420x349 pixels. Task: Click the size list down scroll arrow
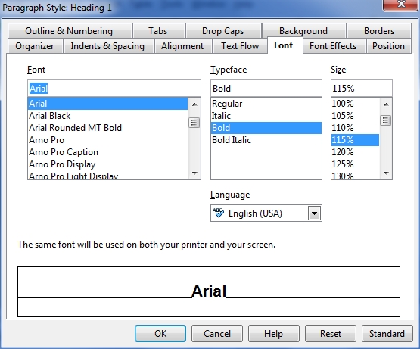(x=386, y=173)
